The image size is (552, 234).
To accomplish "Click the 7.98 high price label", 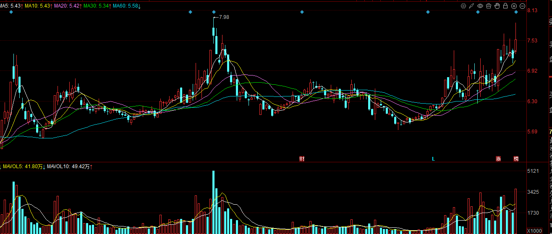I will pos(225,17).
